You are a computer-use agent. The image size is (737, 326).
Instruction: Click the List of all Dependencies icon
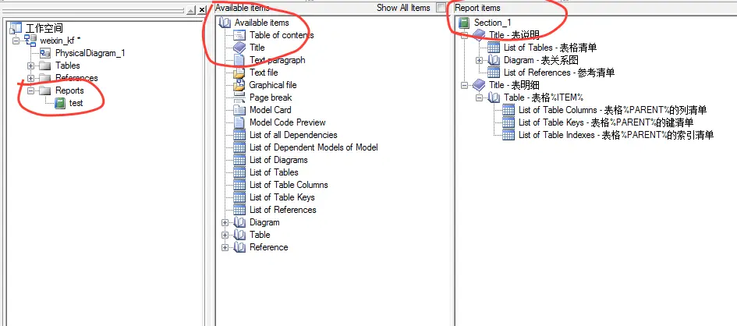coord(239,135)
